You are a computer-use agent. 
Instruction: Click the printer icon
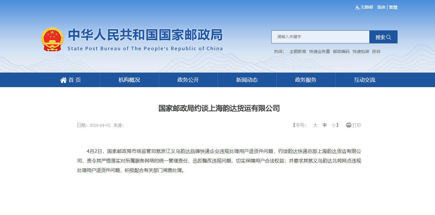349,125
